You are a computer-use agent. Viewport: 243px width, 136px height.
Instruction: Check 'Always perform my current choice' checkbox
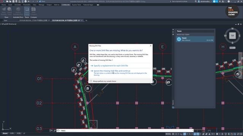point(91,81)
